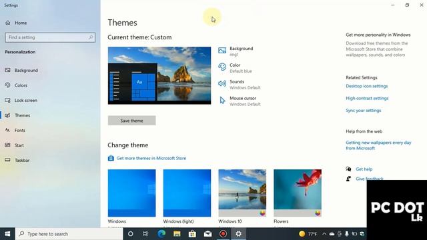Open File Explorer from taskbar
Viewport: 427px width, 240px height.
[177, 234]
